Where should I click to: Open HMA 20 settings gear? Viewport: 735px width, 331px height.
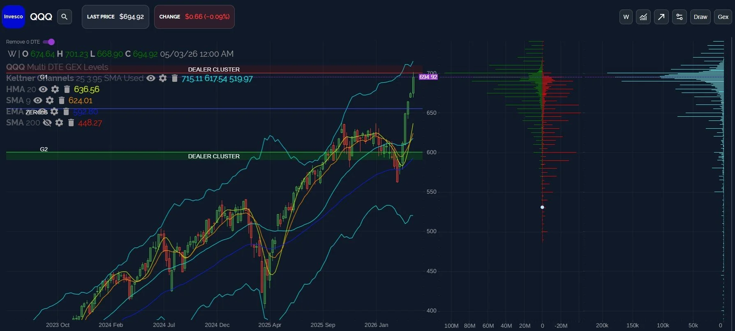[x=55, y=89]
